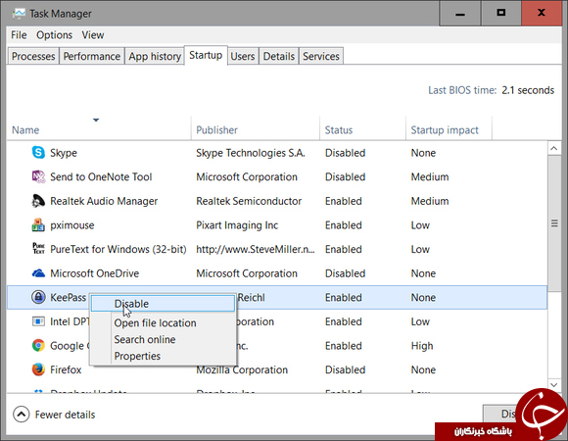
Task: Switch to the Processes tab
Action: click(33, 56)
